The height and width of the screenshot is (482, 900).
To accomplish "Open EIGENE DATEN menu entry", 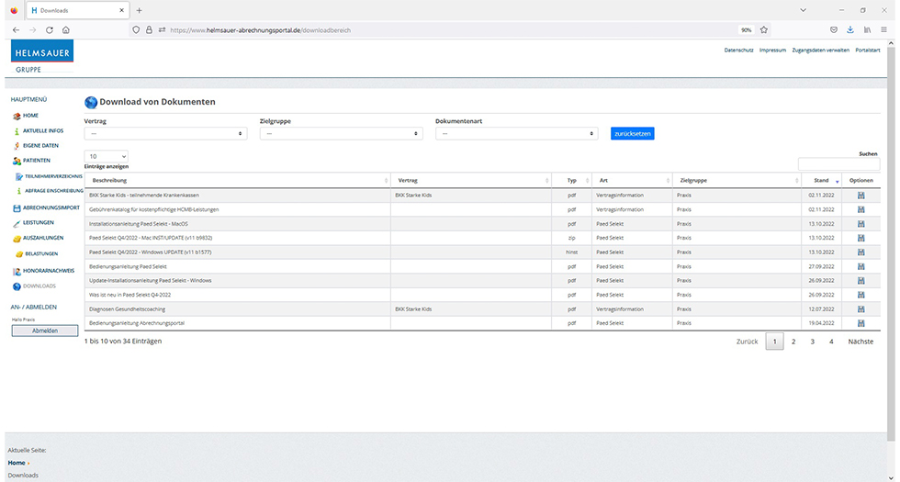I will coord(40,146).
